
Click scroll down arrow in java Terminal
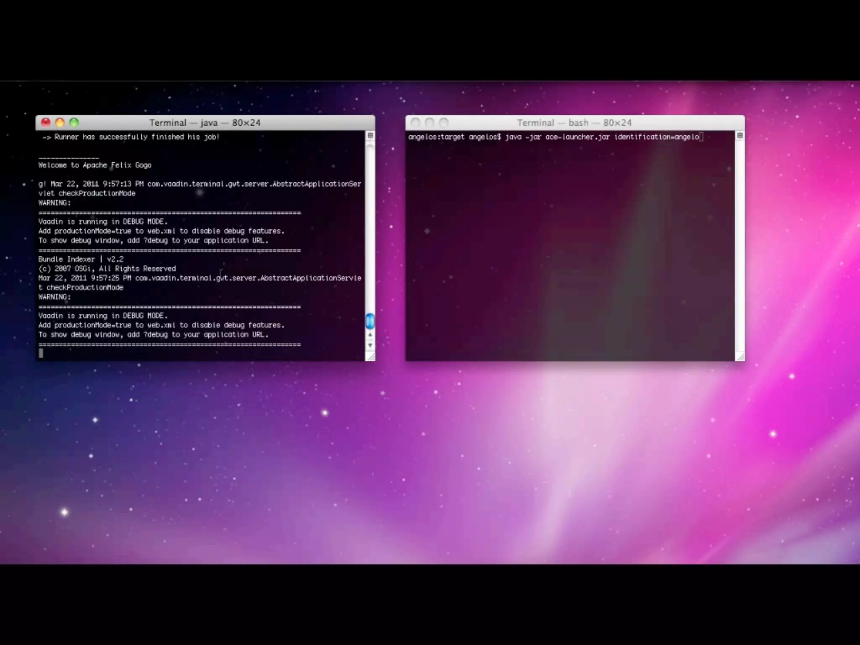(370, 345)
